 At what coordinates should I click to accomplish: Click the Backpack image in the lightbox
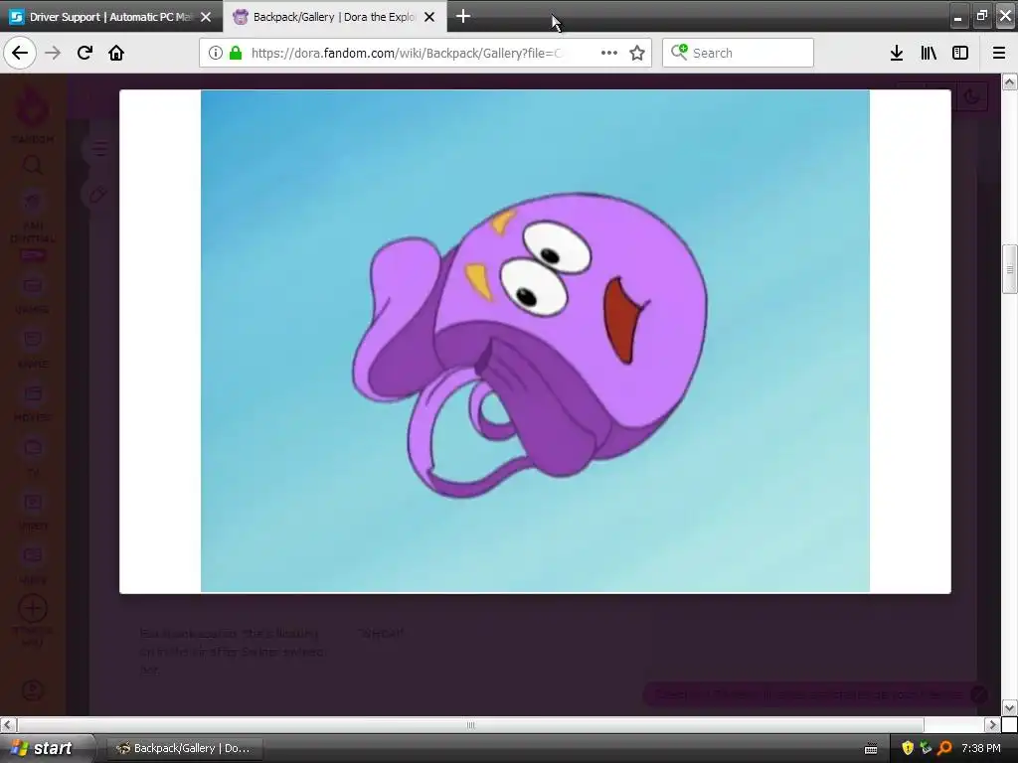pos(535,342)
